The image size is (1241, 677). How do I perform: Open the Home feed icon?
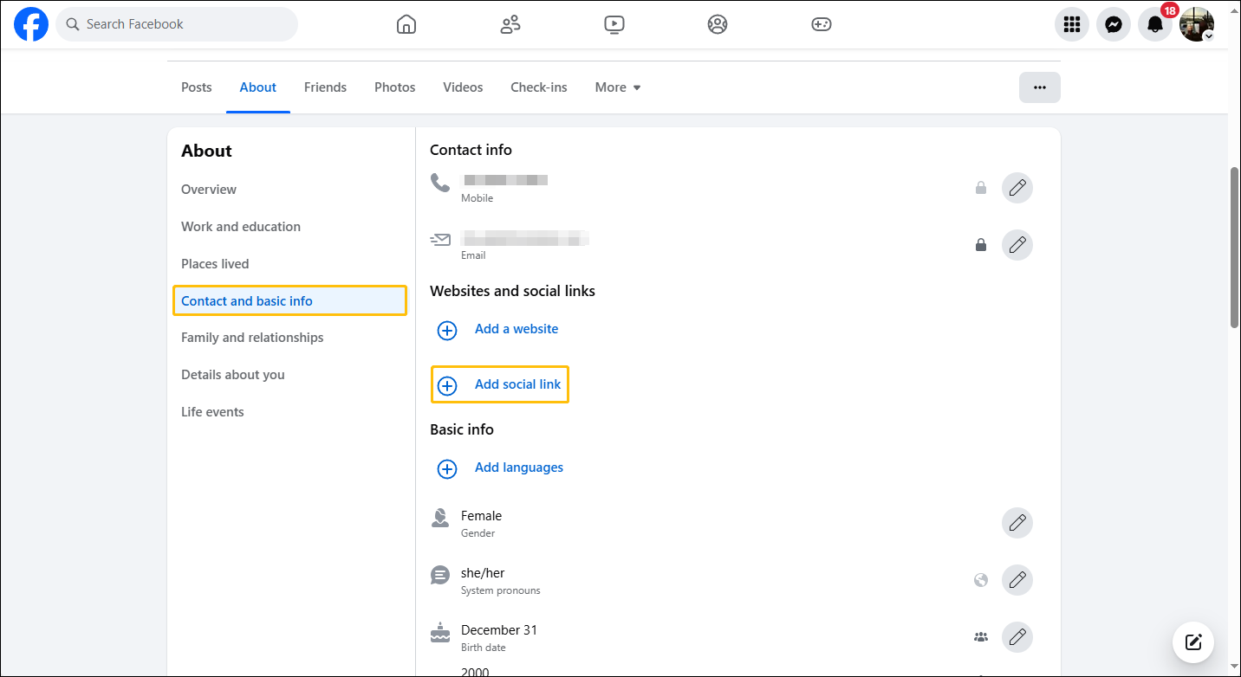[406, 24]
